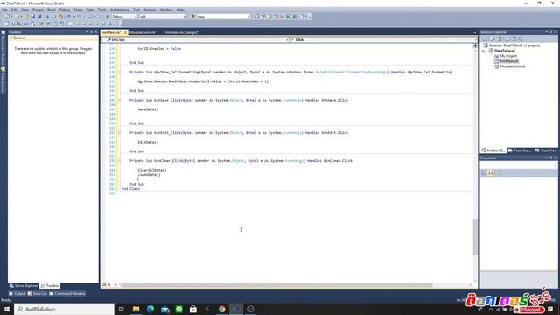Screen dimensions: 560x315
Task: Open Google Chrome from the taskbar
Action: [221, 309]
